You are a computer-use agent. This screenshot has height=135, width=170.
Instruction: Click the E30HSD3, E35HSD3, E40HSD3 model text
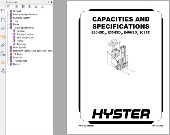coord(121,33)
